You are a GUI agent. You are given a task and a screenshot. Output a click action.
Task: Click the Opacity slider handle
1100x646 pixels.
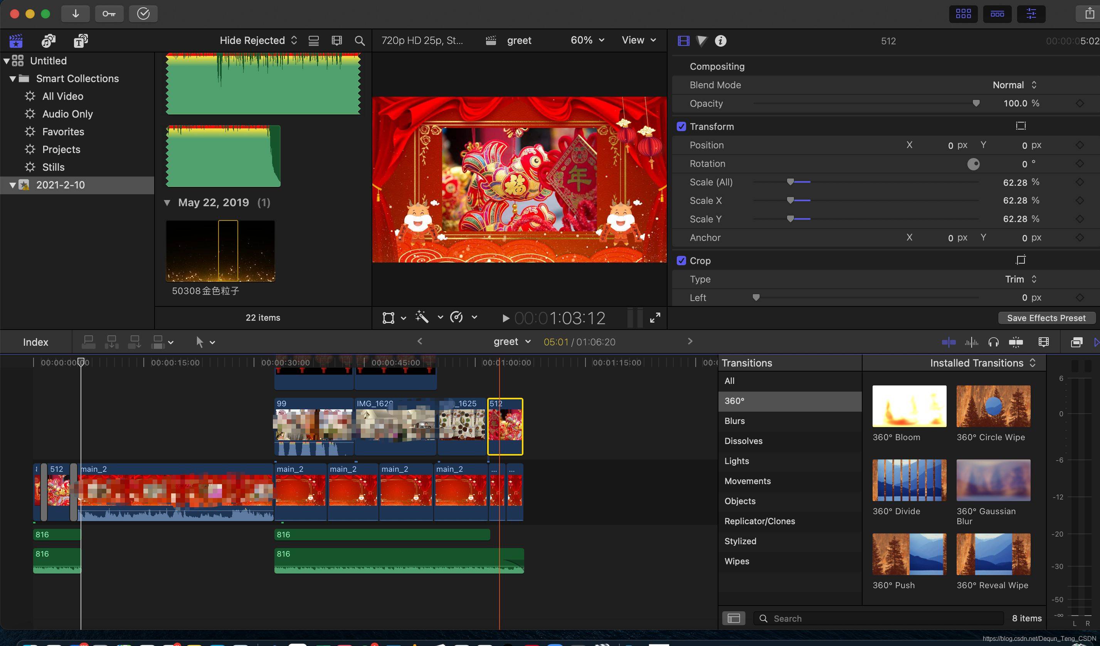click(976, 103)
